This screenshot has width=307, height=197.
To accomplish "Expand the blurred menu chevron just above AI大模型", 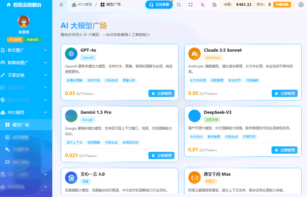I will point(46,100).
